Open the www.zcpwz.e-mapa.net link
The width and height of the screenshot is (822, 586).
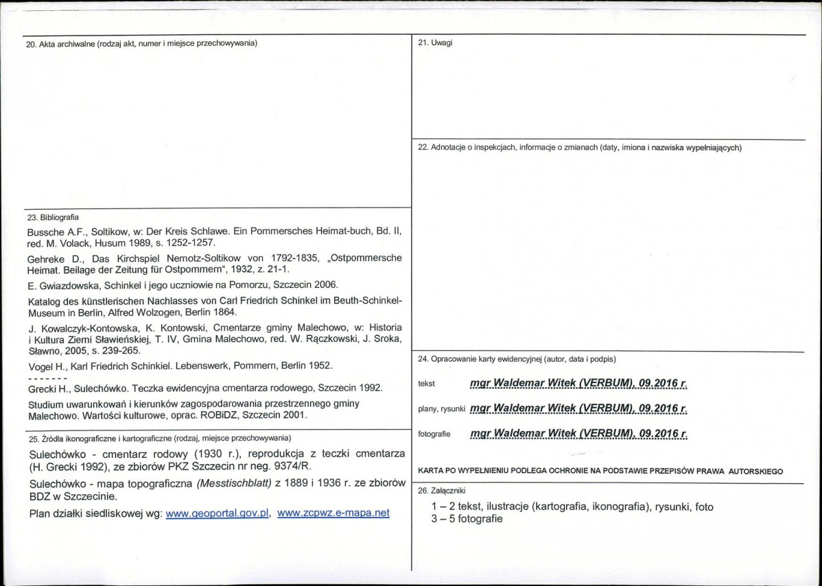click(x=333, y=513)
